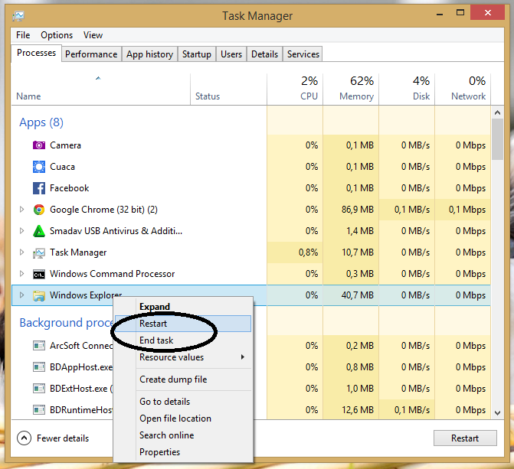Choose Properties in the context menu

pos(183,452)
